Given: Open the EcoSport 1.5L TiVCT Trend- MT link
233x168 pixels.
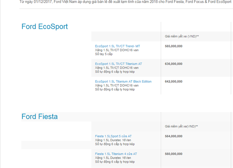Looking at the screenshot, I should [x=117, y=46].
